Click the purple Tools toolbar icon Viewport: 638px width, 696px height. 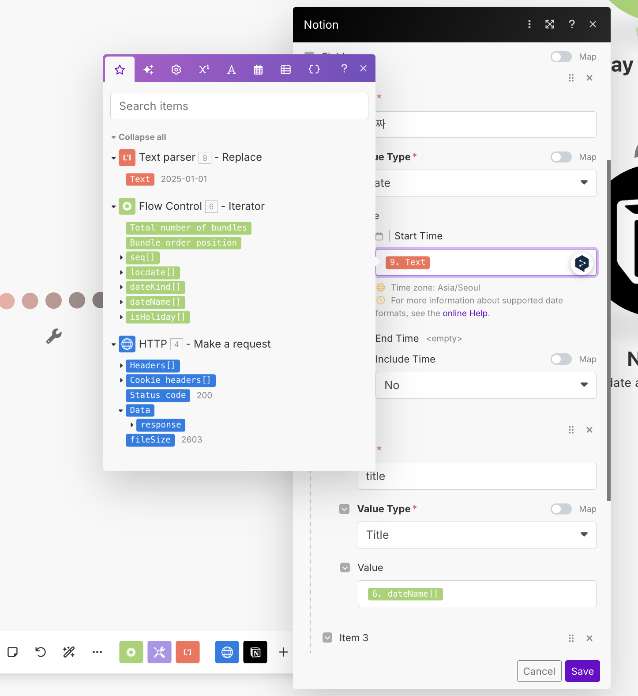159,652
